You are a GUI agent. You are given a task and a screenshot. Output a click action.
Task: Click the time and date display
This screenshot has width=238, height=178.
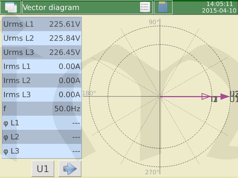coord(219,7)
